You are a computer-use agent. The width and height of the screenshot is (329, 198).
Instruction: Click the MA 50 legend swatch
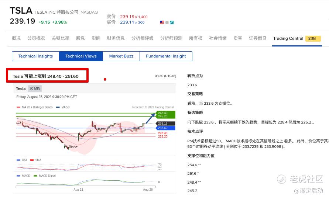[58, 107]
